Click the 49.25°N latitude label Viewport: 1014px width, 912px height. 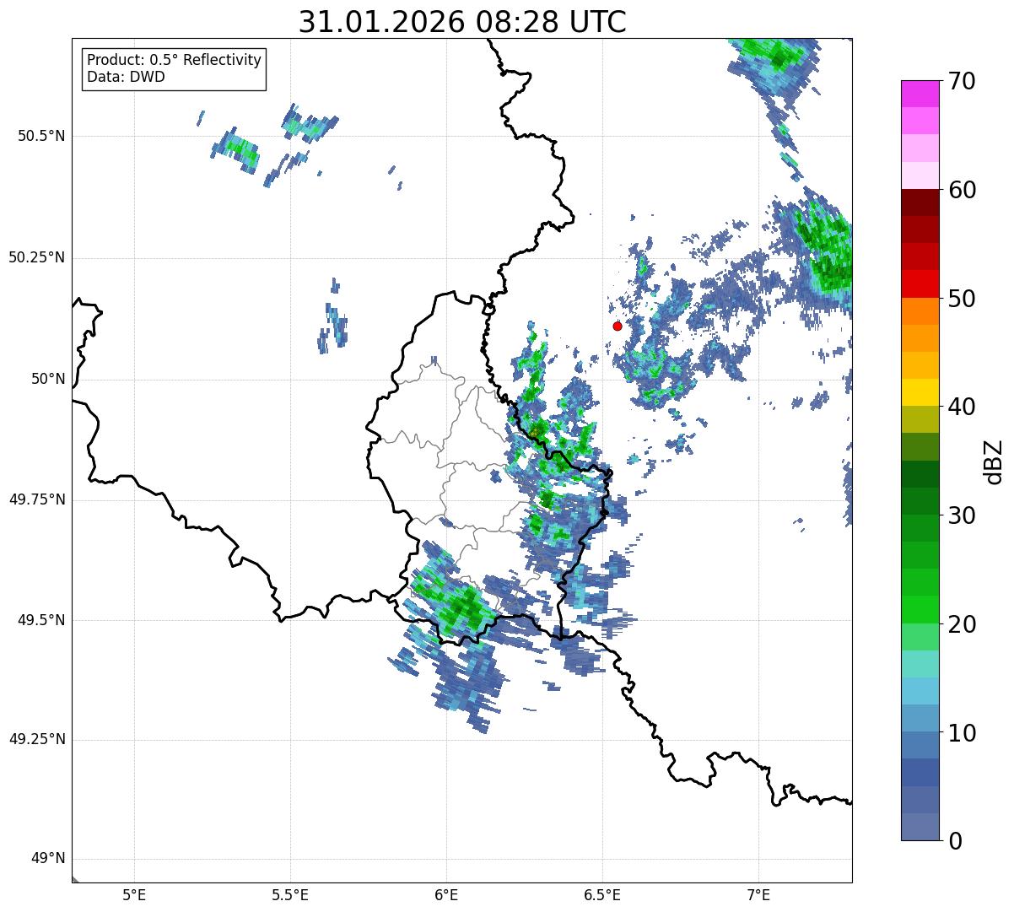(37, 739)
